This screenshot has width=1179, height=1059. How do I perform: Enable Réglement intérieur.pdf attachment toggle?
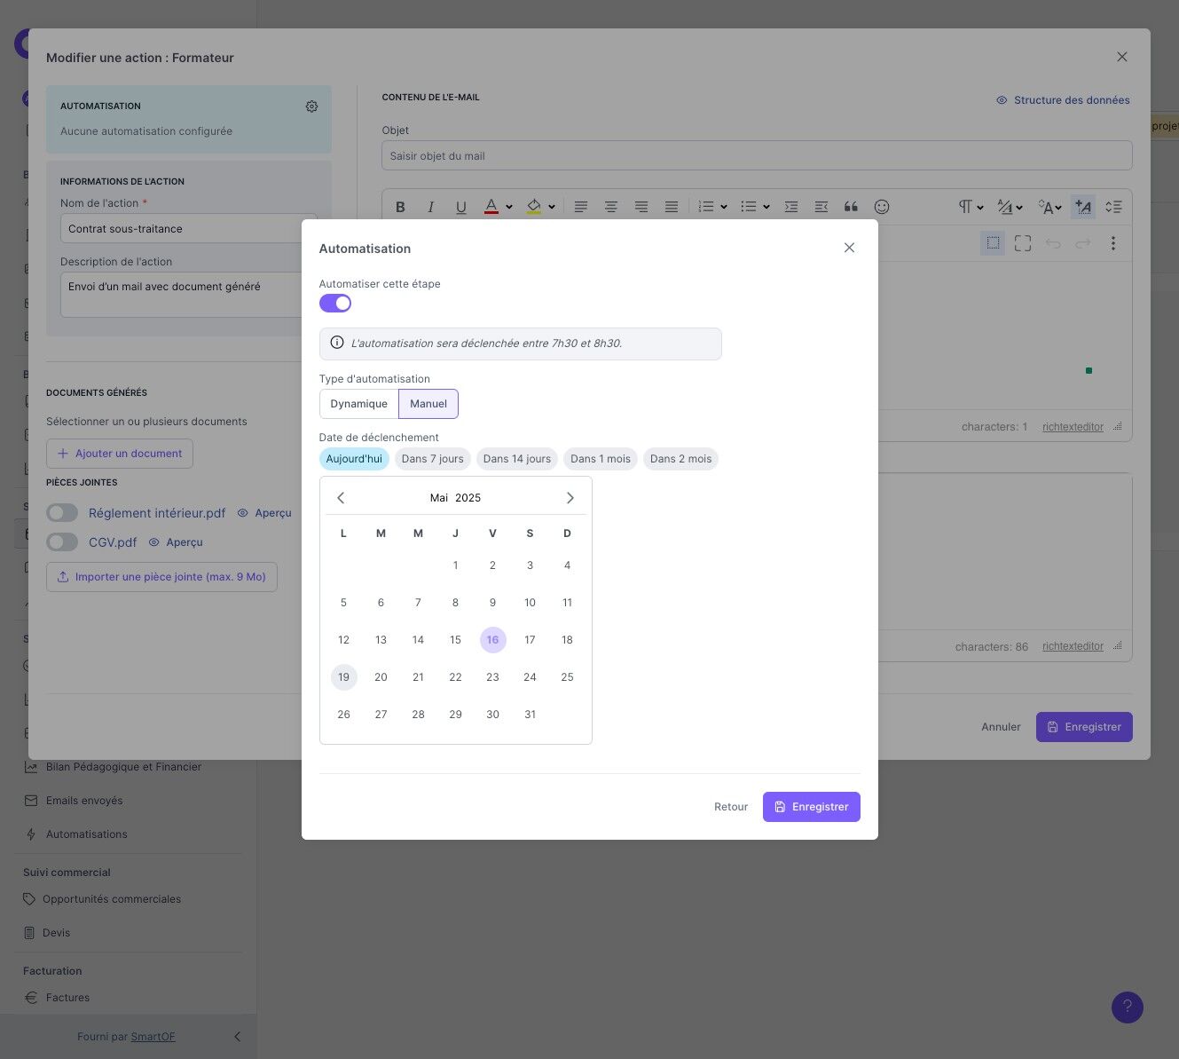(x=62, y=513)
